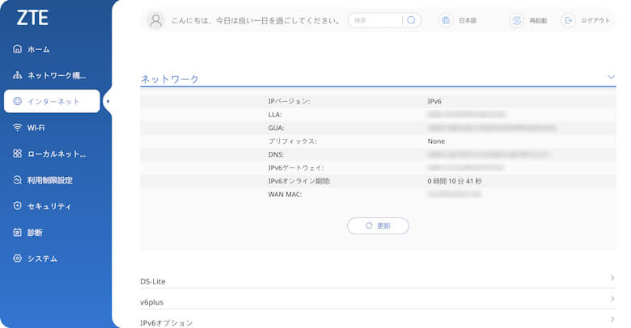Image resolution: width=631 pixels, height=328 pixels.
Task: Open the ホーム menu item
Action: point(38,49)
